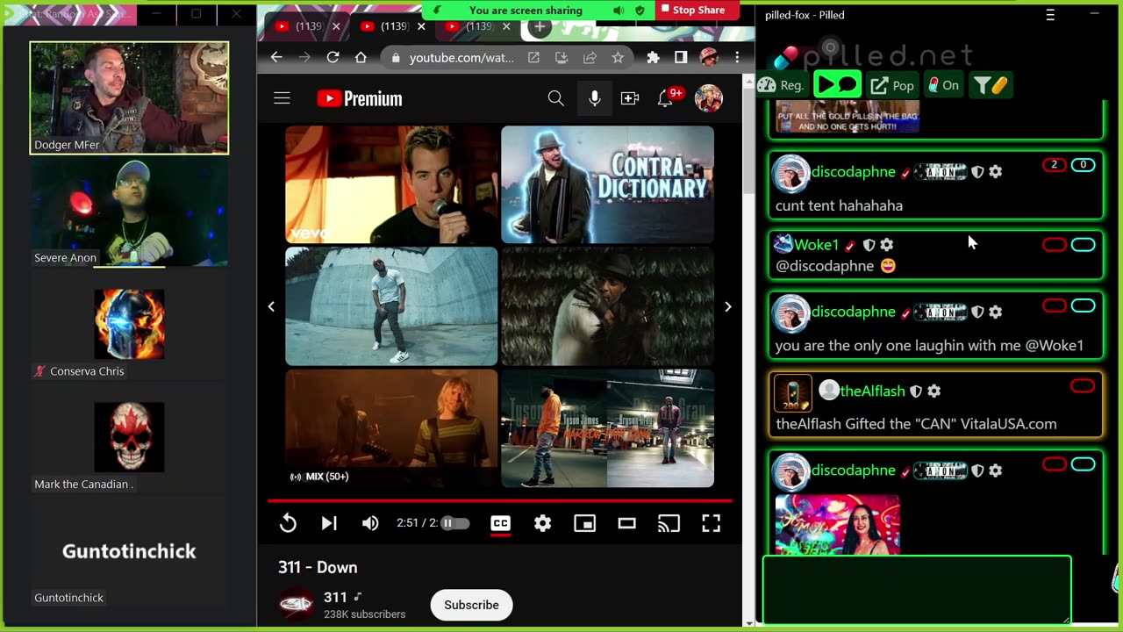Click the YouTube Premium logo
Image resolution: width=1123 pixels, height=632 pixels.
360,98
